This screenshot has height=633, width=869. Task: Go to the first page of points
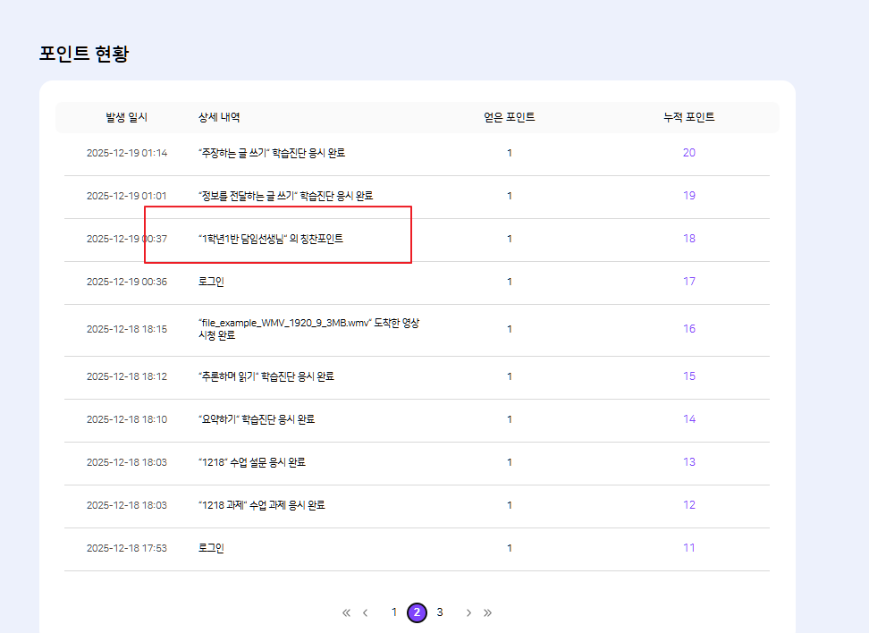point(346,612)
